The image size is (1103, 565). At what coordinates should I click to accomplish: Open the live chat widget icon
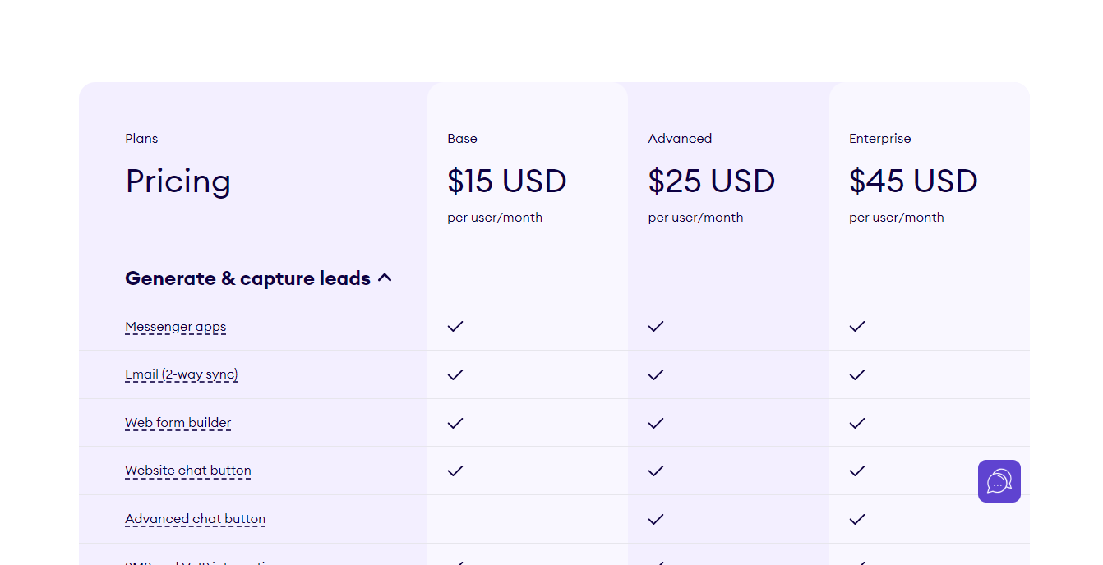(999, 481)
